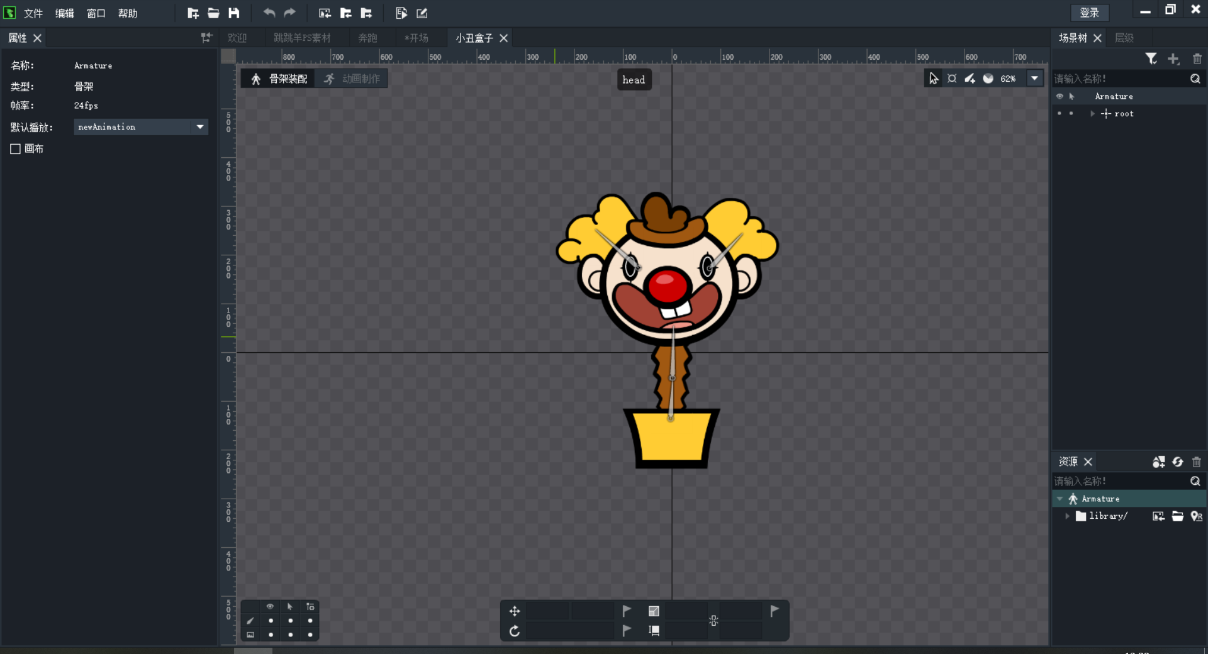Open the 窗口 menu
Viewport: 1208px width, 654px height.
96,13
